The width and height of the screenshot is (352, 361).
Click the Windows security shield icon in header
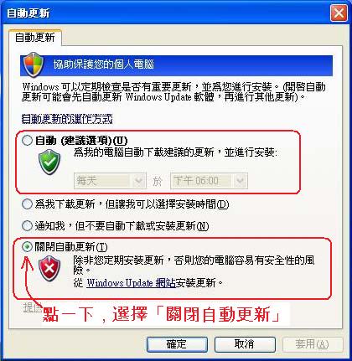pyautogui.click(x=34, y=64)
